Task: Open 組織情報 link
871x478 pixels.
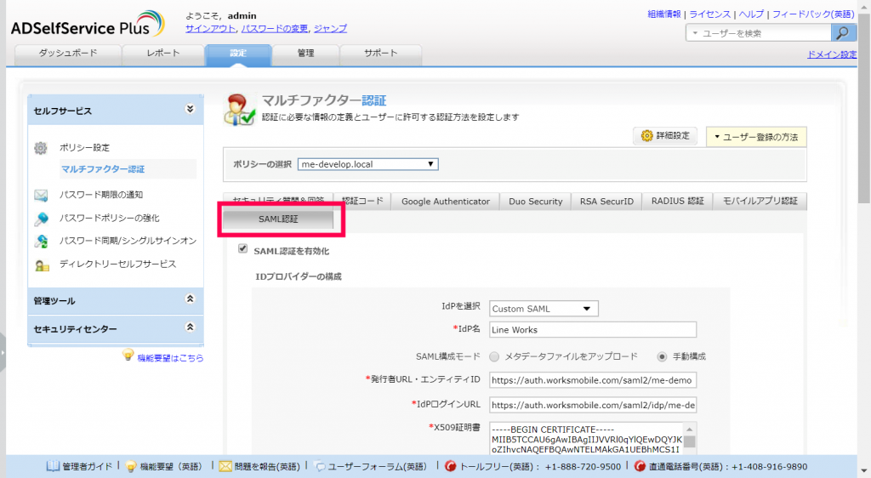Action: coord(663,14)
